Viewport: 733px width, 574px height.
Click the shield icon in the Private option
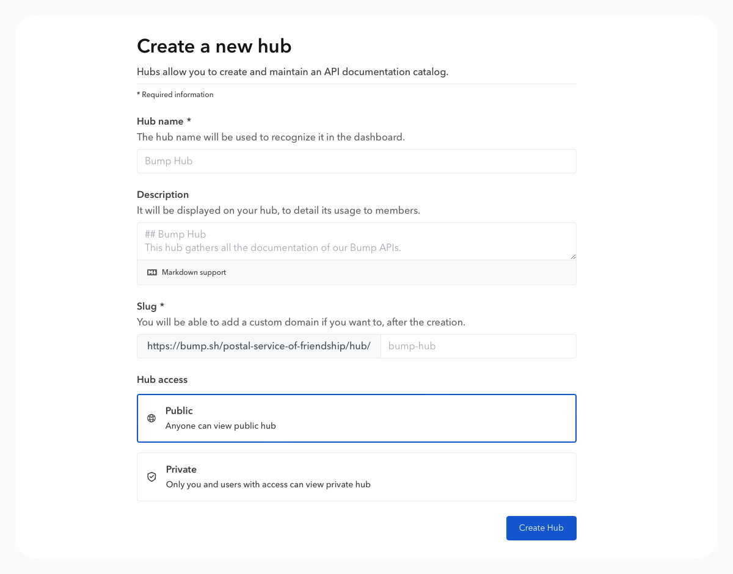point(151,477)
